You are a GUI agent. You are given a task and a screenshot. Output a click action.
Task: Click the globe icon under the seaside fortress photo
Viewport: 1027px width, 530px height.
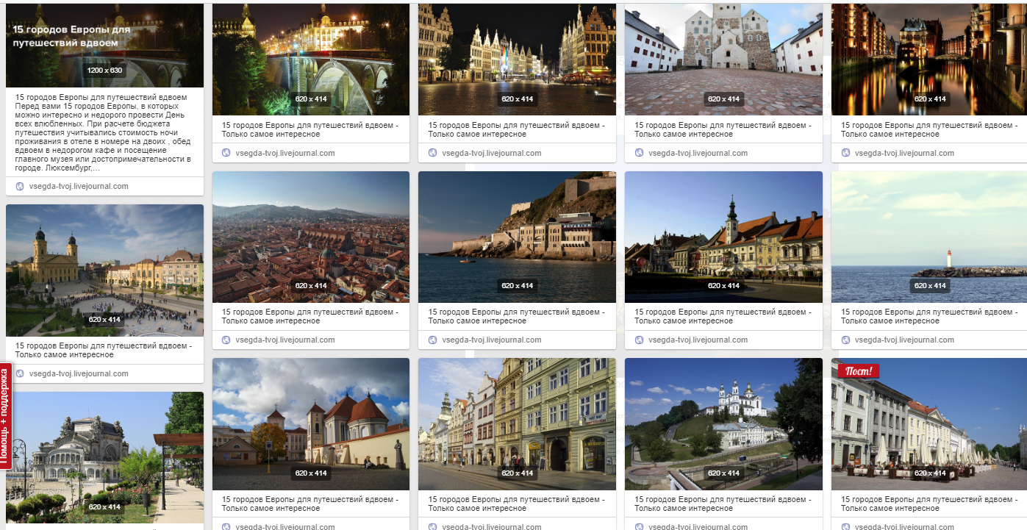point(433,340)
